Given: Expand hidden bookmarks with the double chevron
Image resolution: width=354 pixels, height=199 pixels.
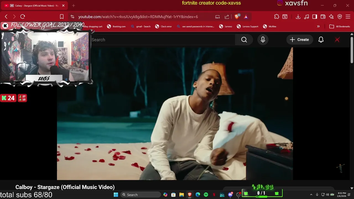Looking at the screenshot, I should (x=318, y=27).
